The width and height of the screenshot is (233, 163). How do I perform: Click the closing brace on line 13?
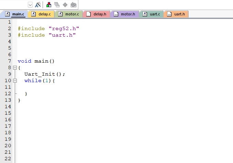(x=19, y=100)
